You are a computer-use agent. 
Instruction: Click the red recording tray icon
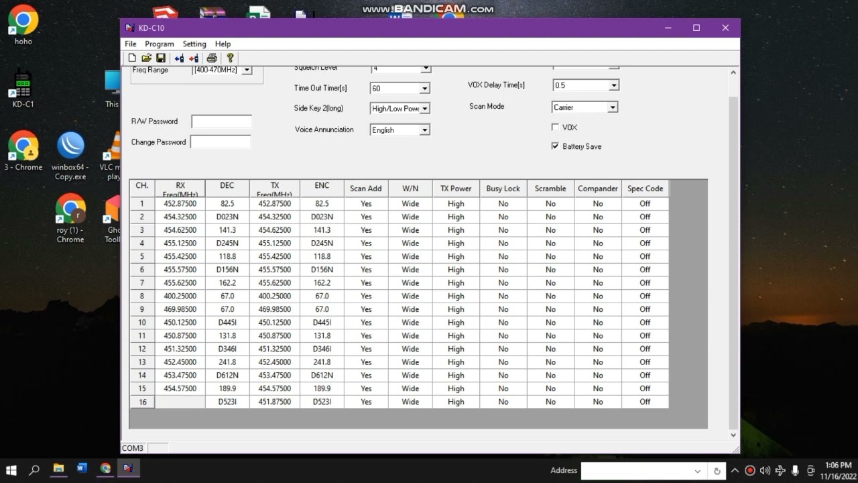coord(750,470)
